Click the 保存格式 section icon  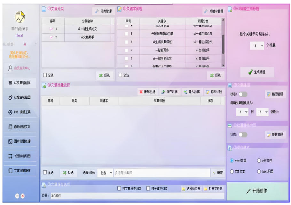coord(230,148)
